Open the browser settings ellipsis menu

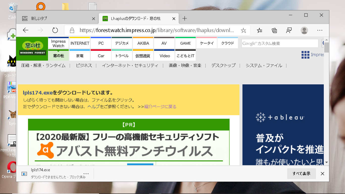click(x=320, y=30)
